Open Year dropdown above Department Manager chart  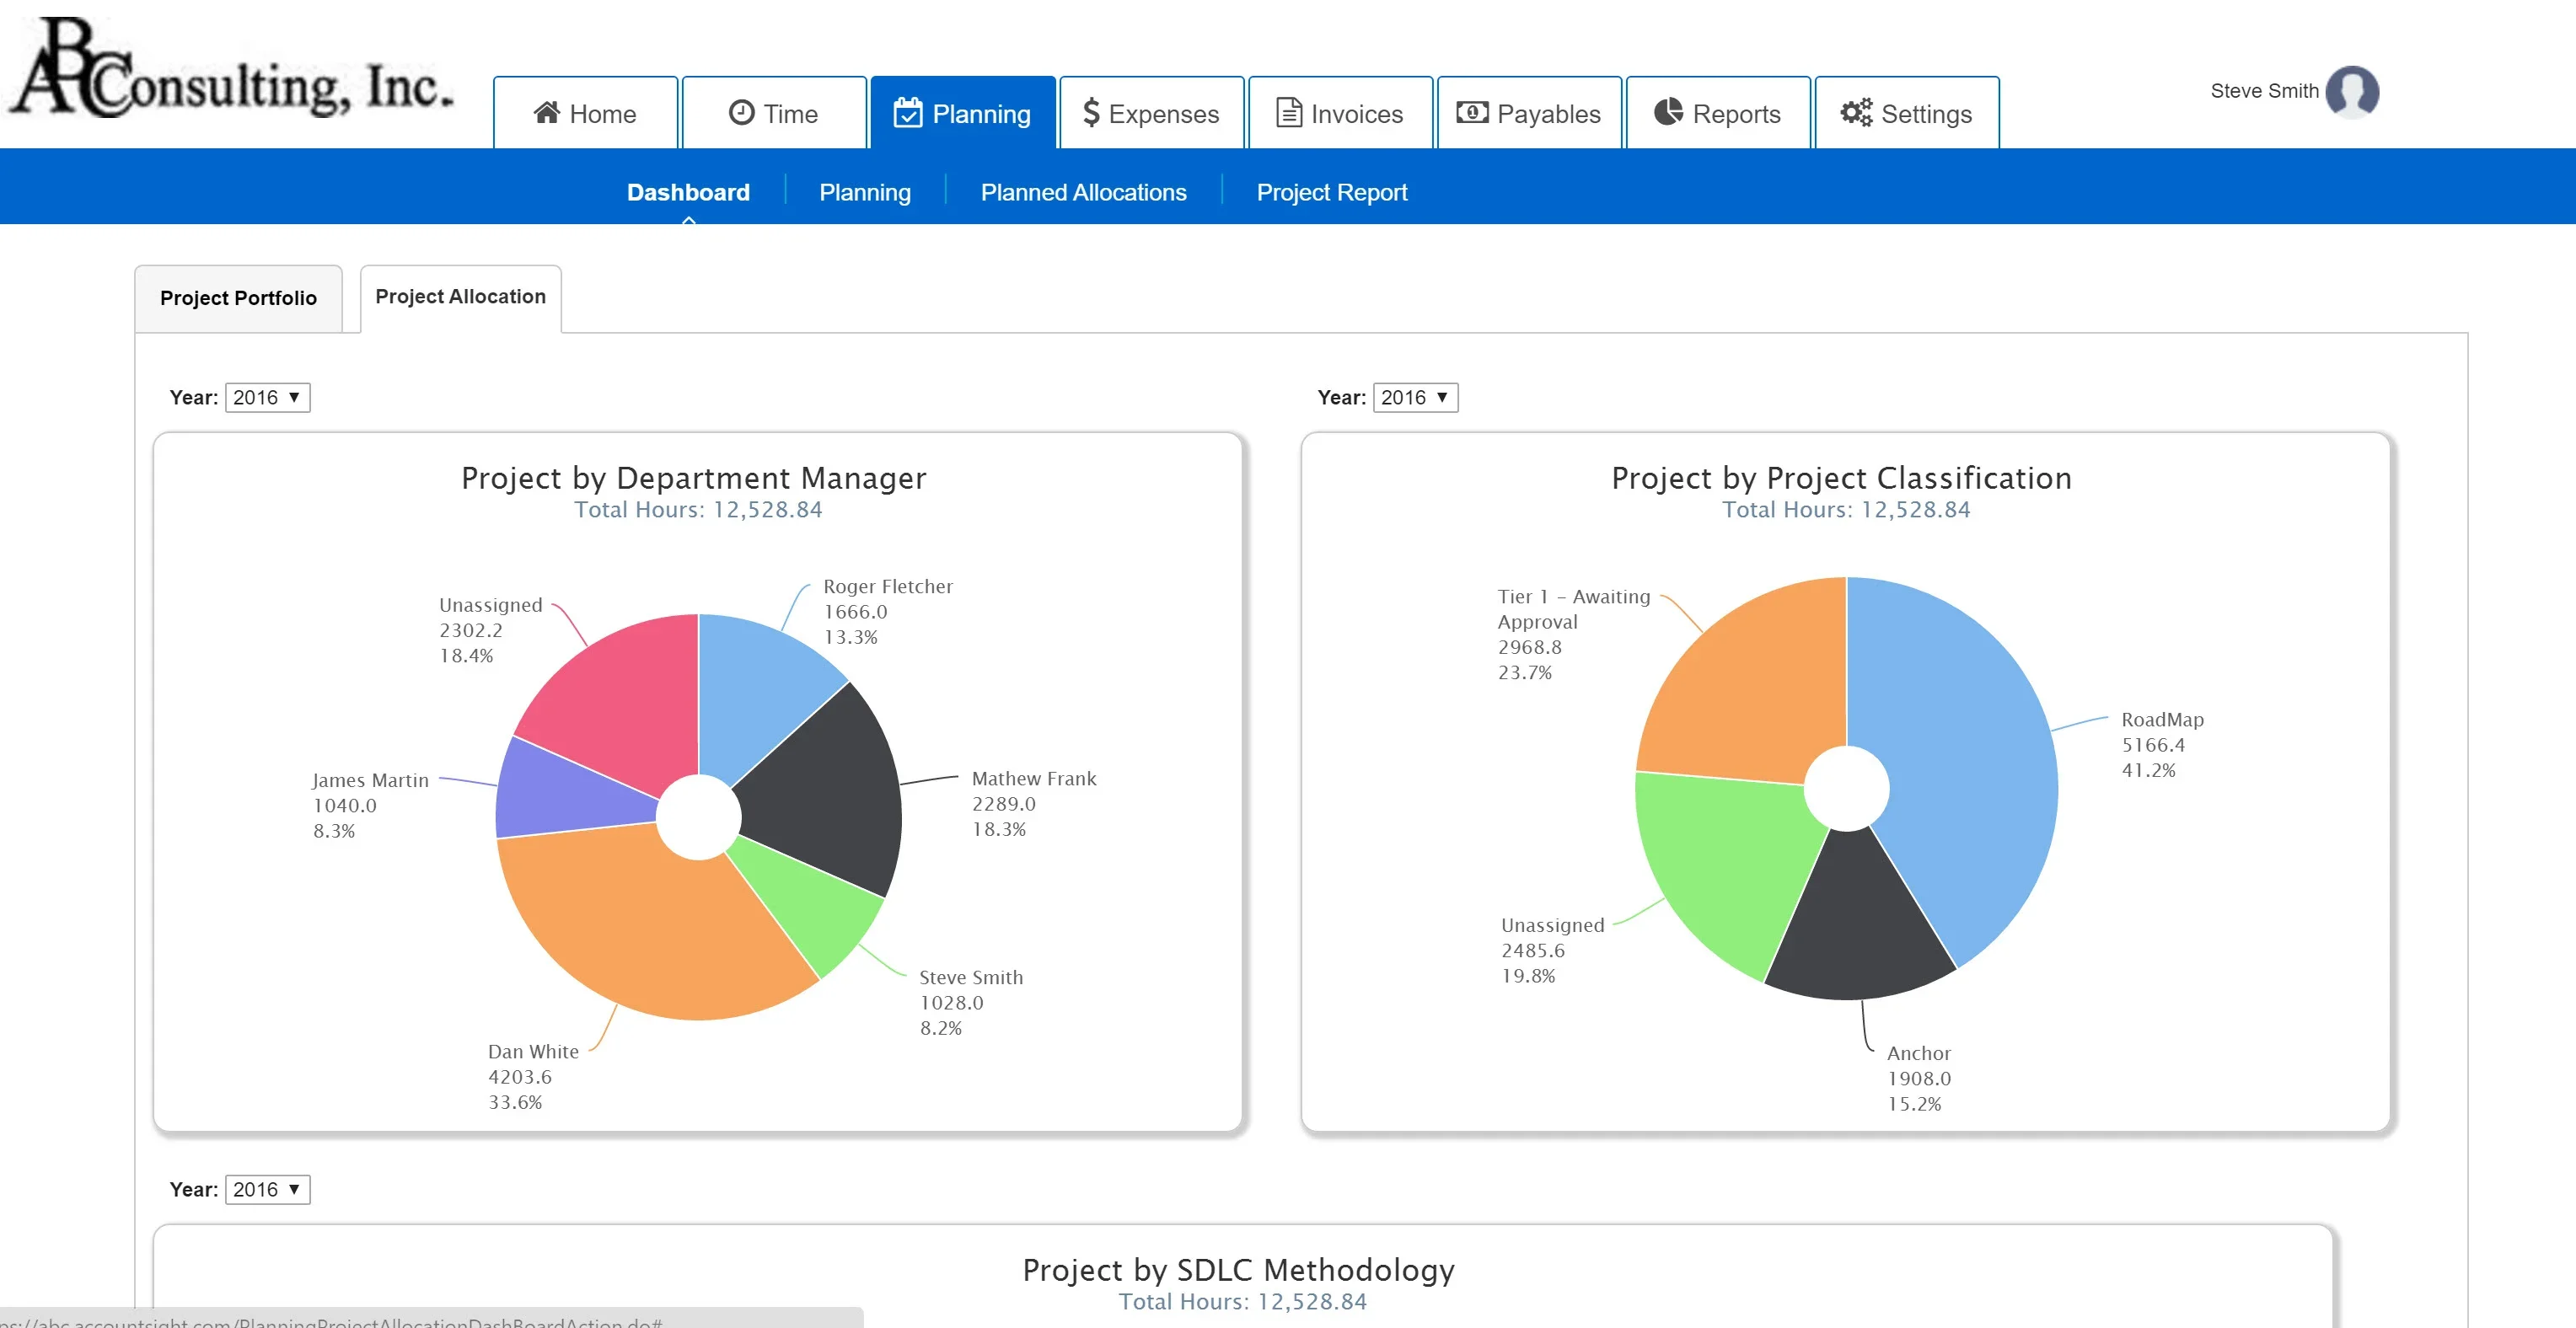click(267, 398)
